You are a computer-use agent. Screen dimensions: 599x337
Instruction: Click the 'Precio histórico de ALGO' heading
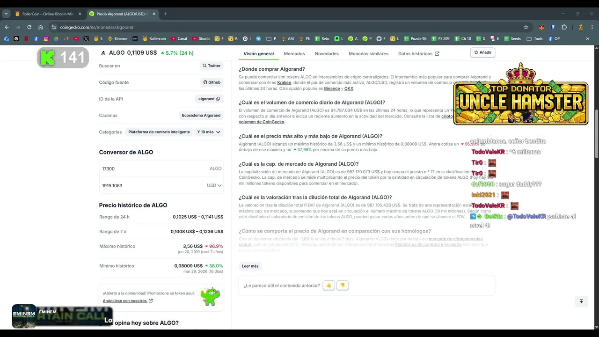[133, 205]
